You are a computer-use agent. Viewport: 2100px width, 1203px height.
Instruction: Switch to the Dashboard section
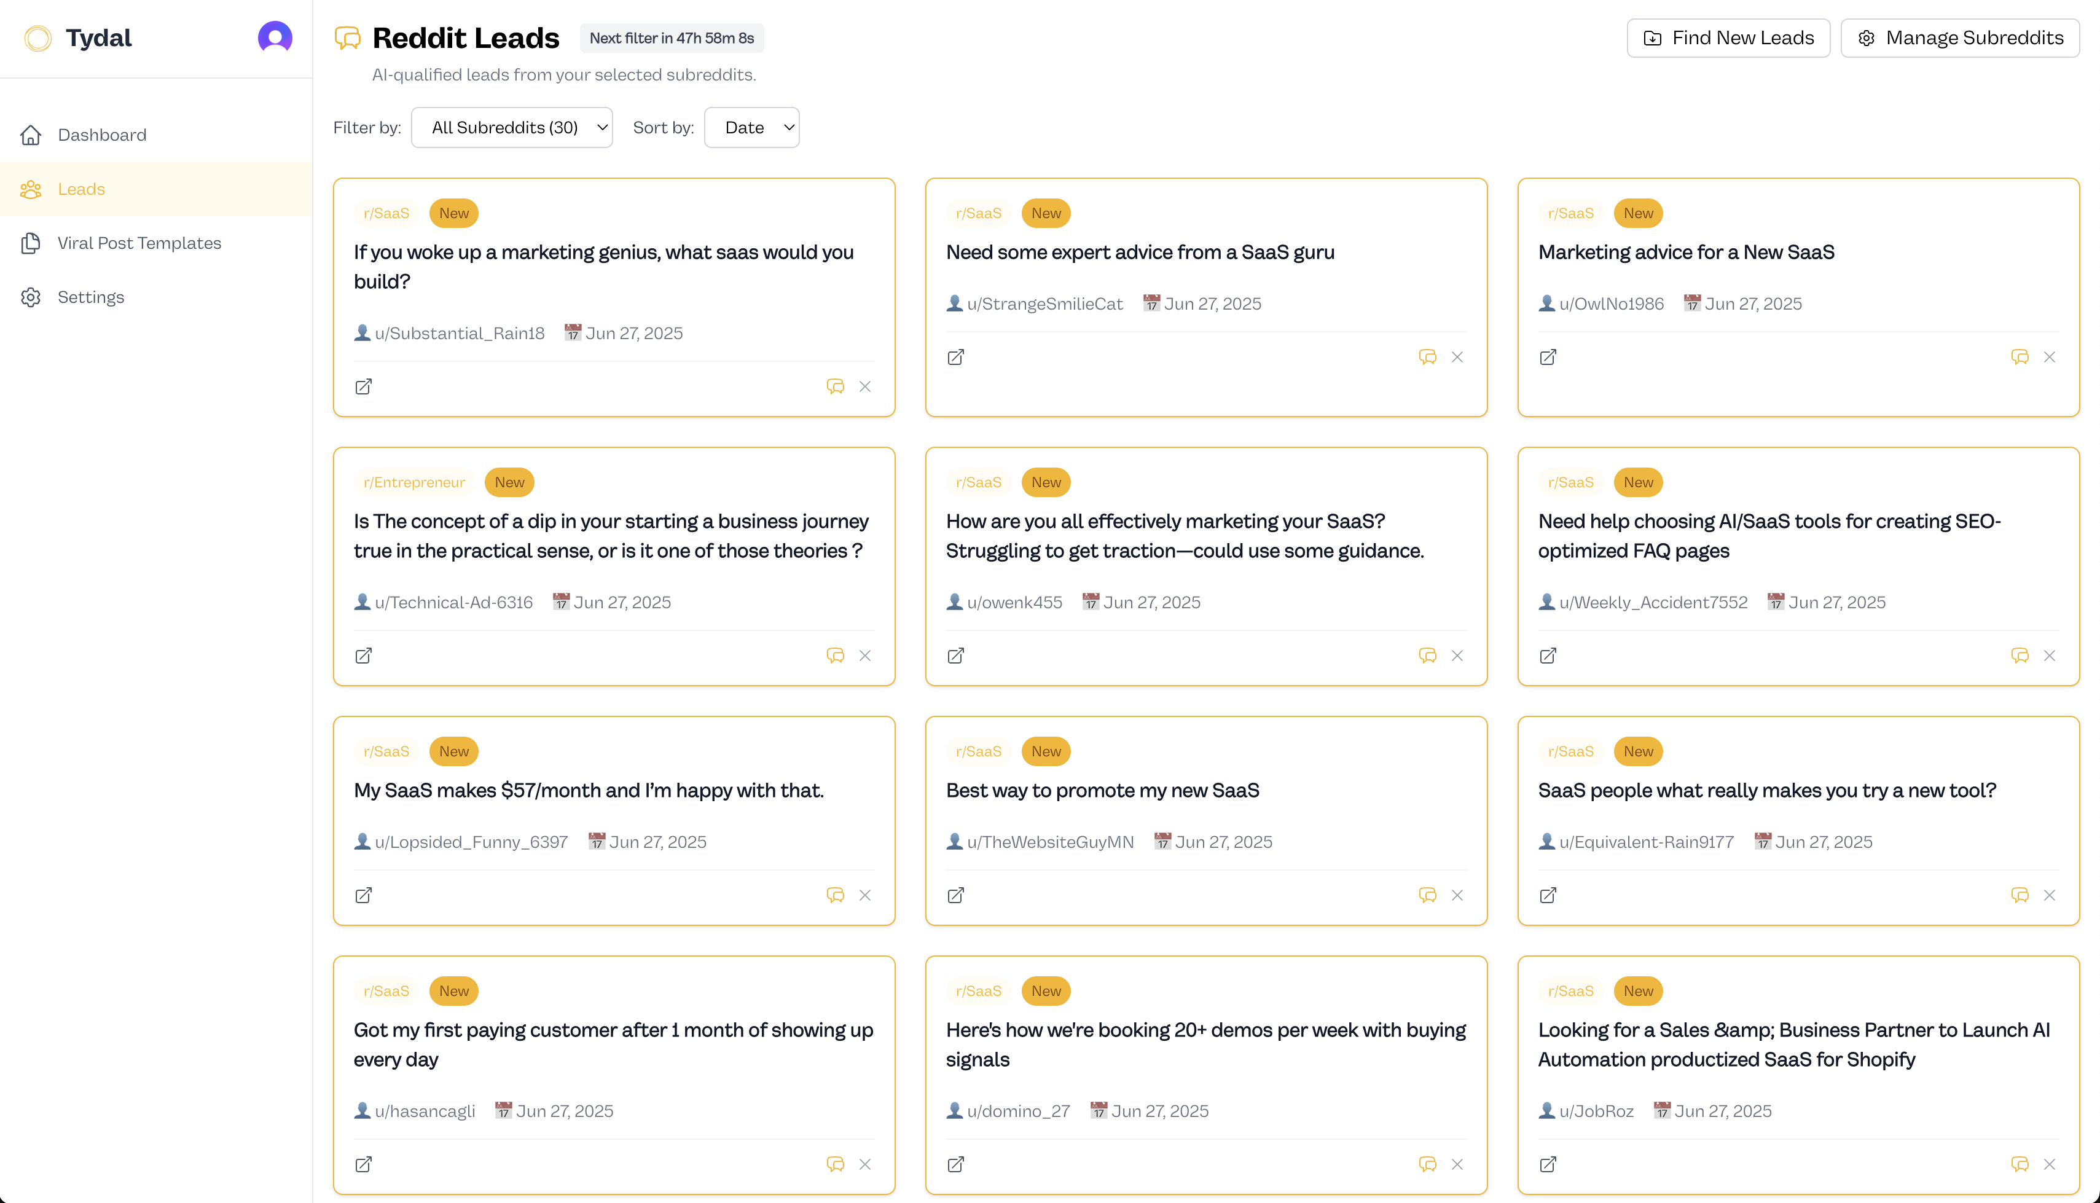(x=101, y=135)
